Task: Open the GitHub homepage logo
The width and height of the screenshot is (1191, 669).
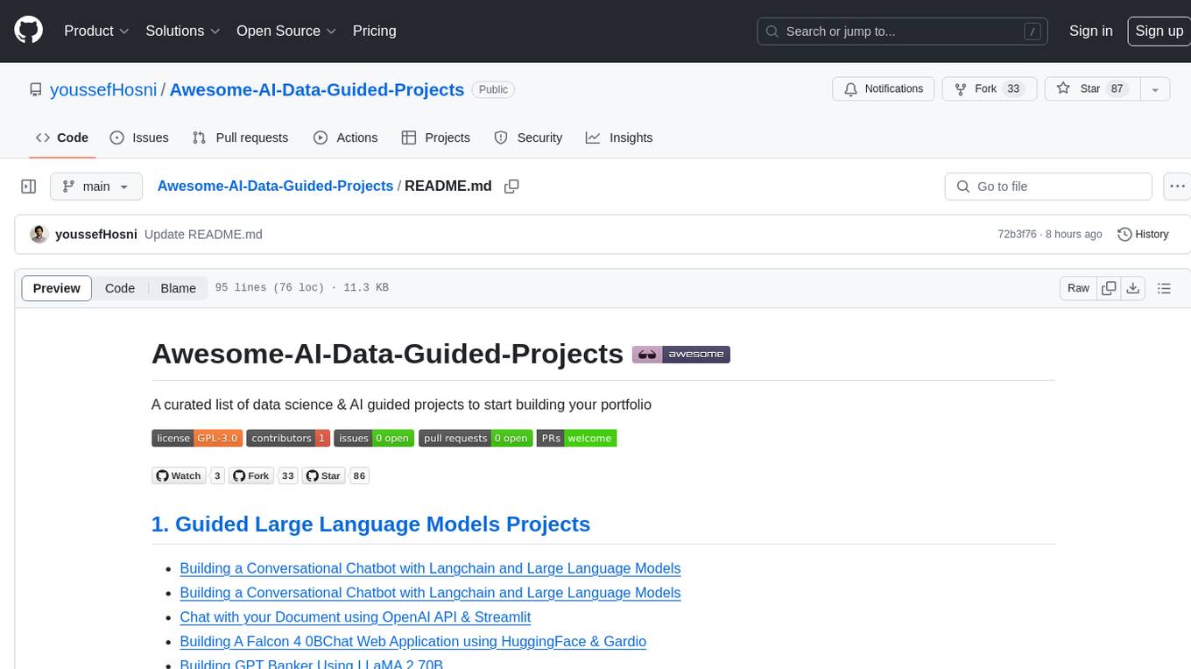Action: (x=29, y=31)
